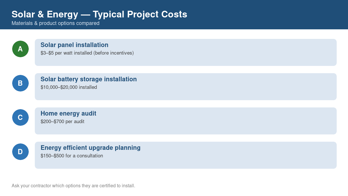Select the blue circle labeled D
The height and width of the screenshot is (196, 348).
point(20,152)
